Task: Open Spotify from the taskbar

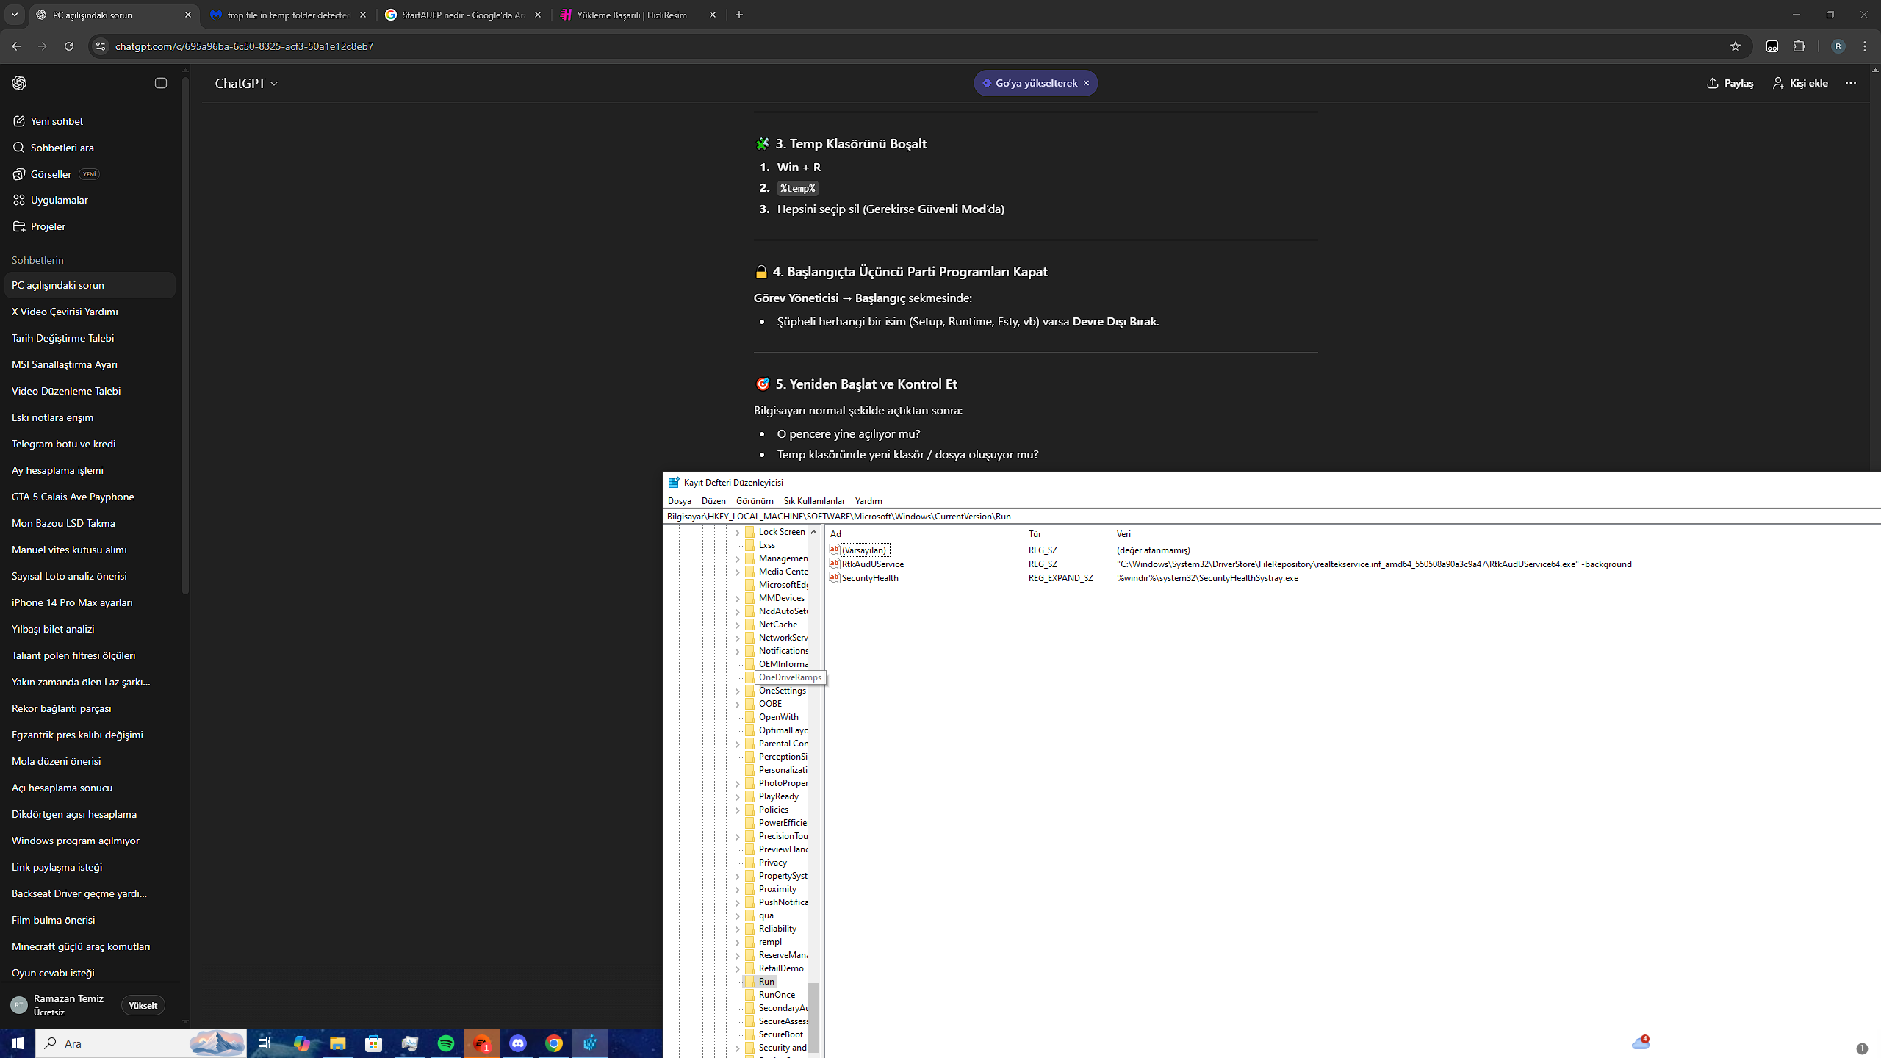Action: coord(446,1043)
